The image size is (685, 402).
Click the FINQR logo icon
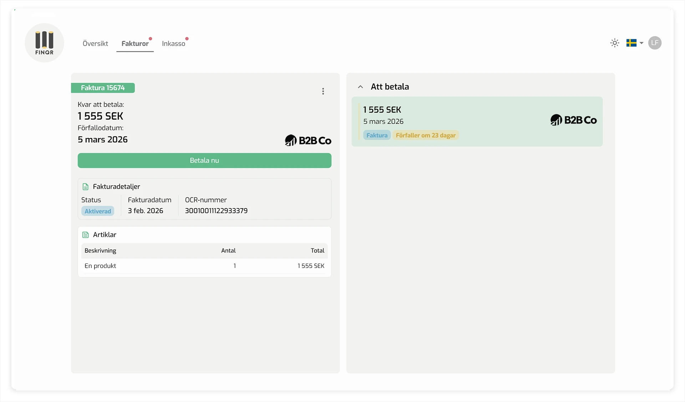[x=44, y=43]
